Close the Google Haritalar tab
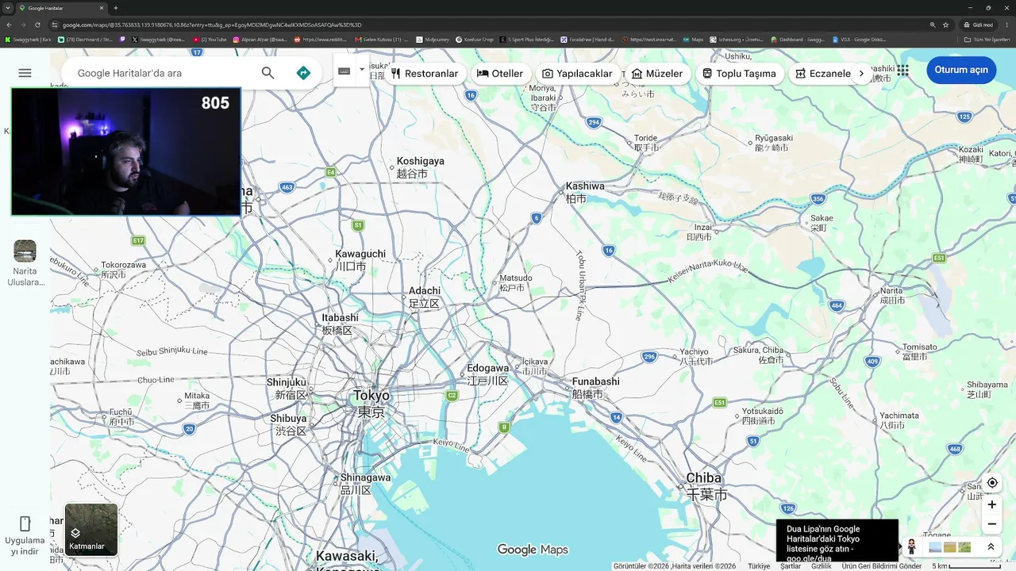1016x571 pixels. tap(102, 8)
